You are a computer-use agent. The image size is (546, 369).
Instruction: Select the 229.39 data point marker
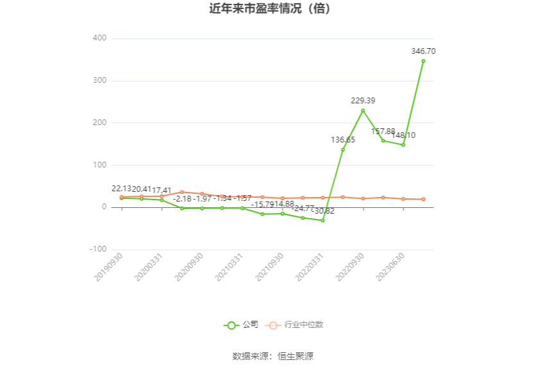(363, 110)
